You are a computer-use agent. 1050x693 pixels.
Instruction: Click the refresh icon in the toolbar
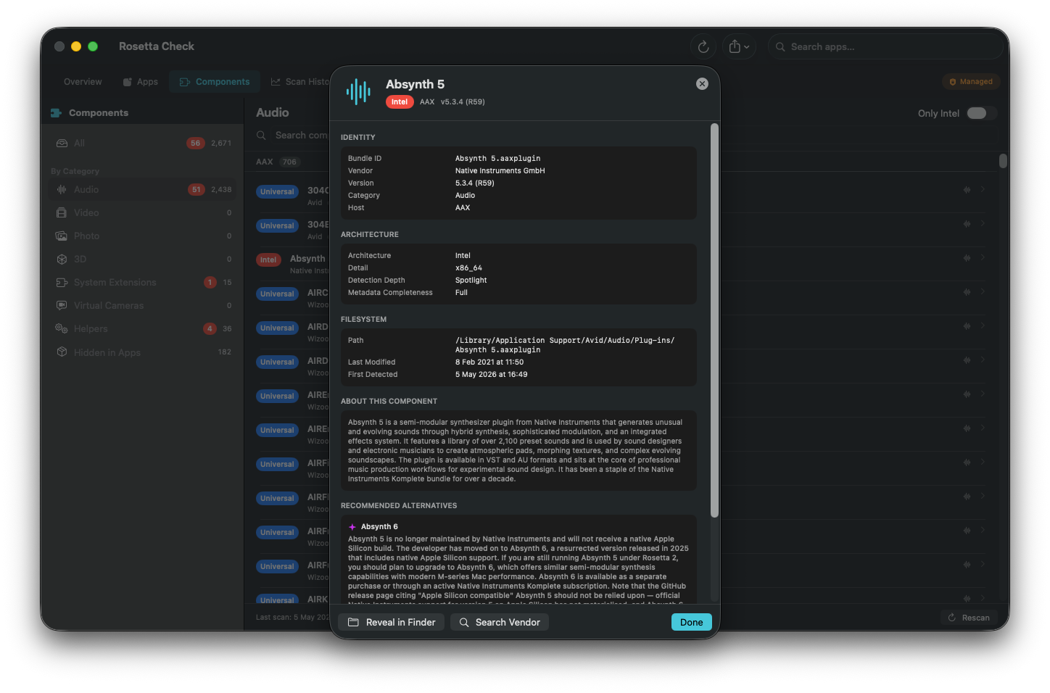click(x=703, y=47)
